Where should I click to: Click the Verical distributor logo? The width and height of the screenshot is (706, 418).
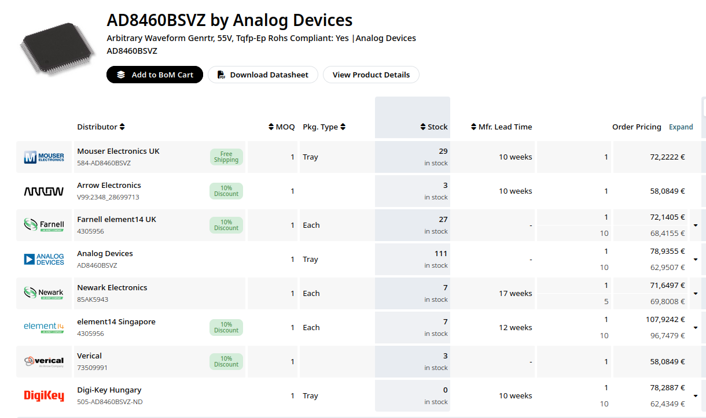pyautogui.click(x=44, y=361)
